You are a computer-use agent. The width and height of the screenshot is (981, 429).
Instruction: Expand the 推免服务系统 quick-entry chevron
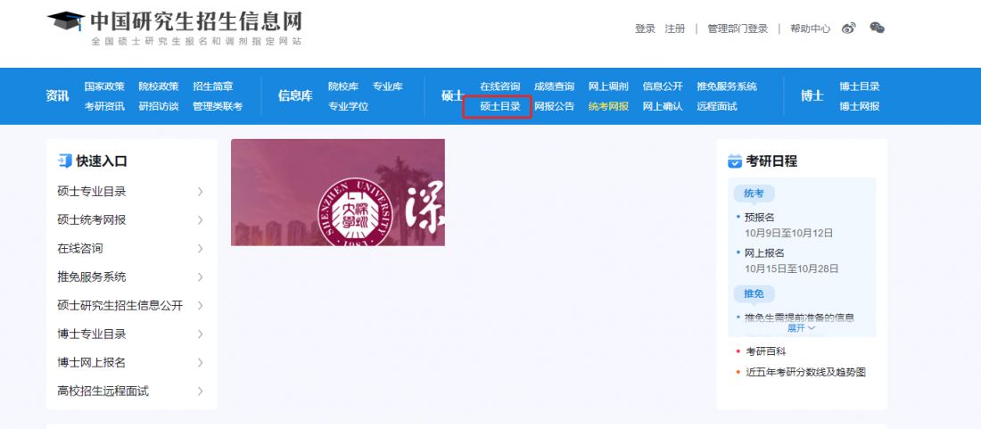click(x=200, y=277)
